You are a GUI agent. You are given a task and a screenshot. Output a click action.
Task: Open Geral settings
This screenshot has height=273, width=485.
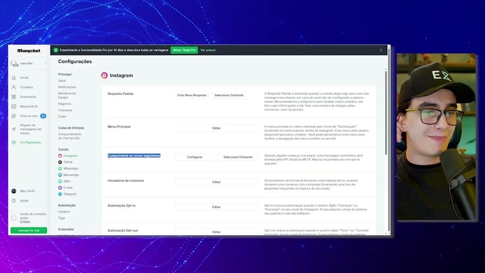[62, 81]
